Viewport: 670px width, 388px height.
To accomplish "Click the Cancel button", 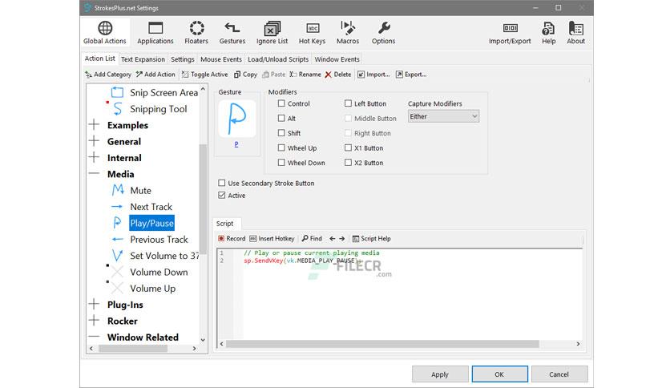I will point(559,374).
